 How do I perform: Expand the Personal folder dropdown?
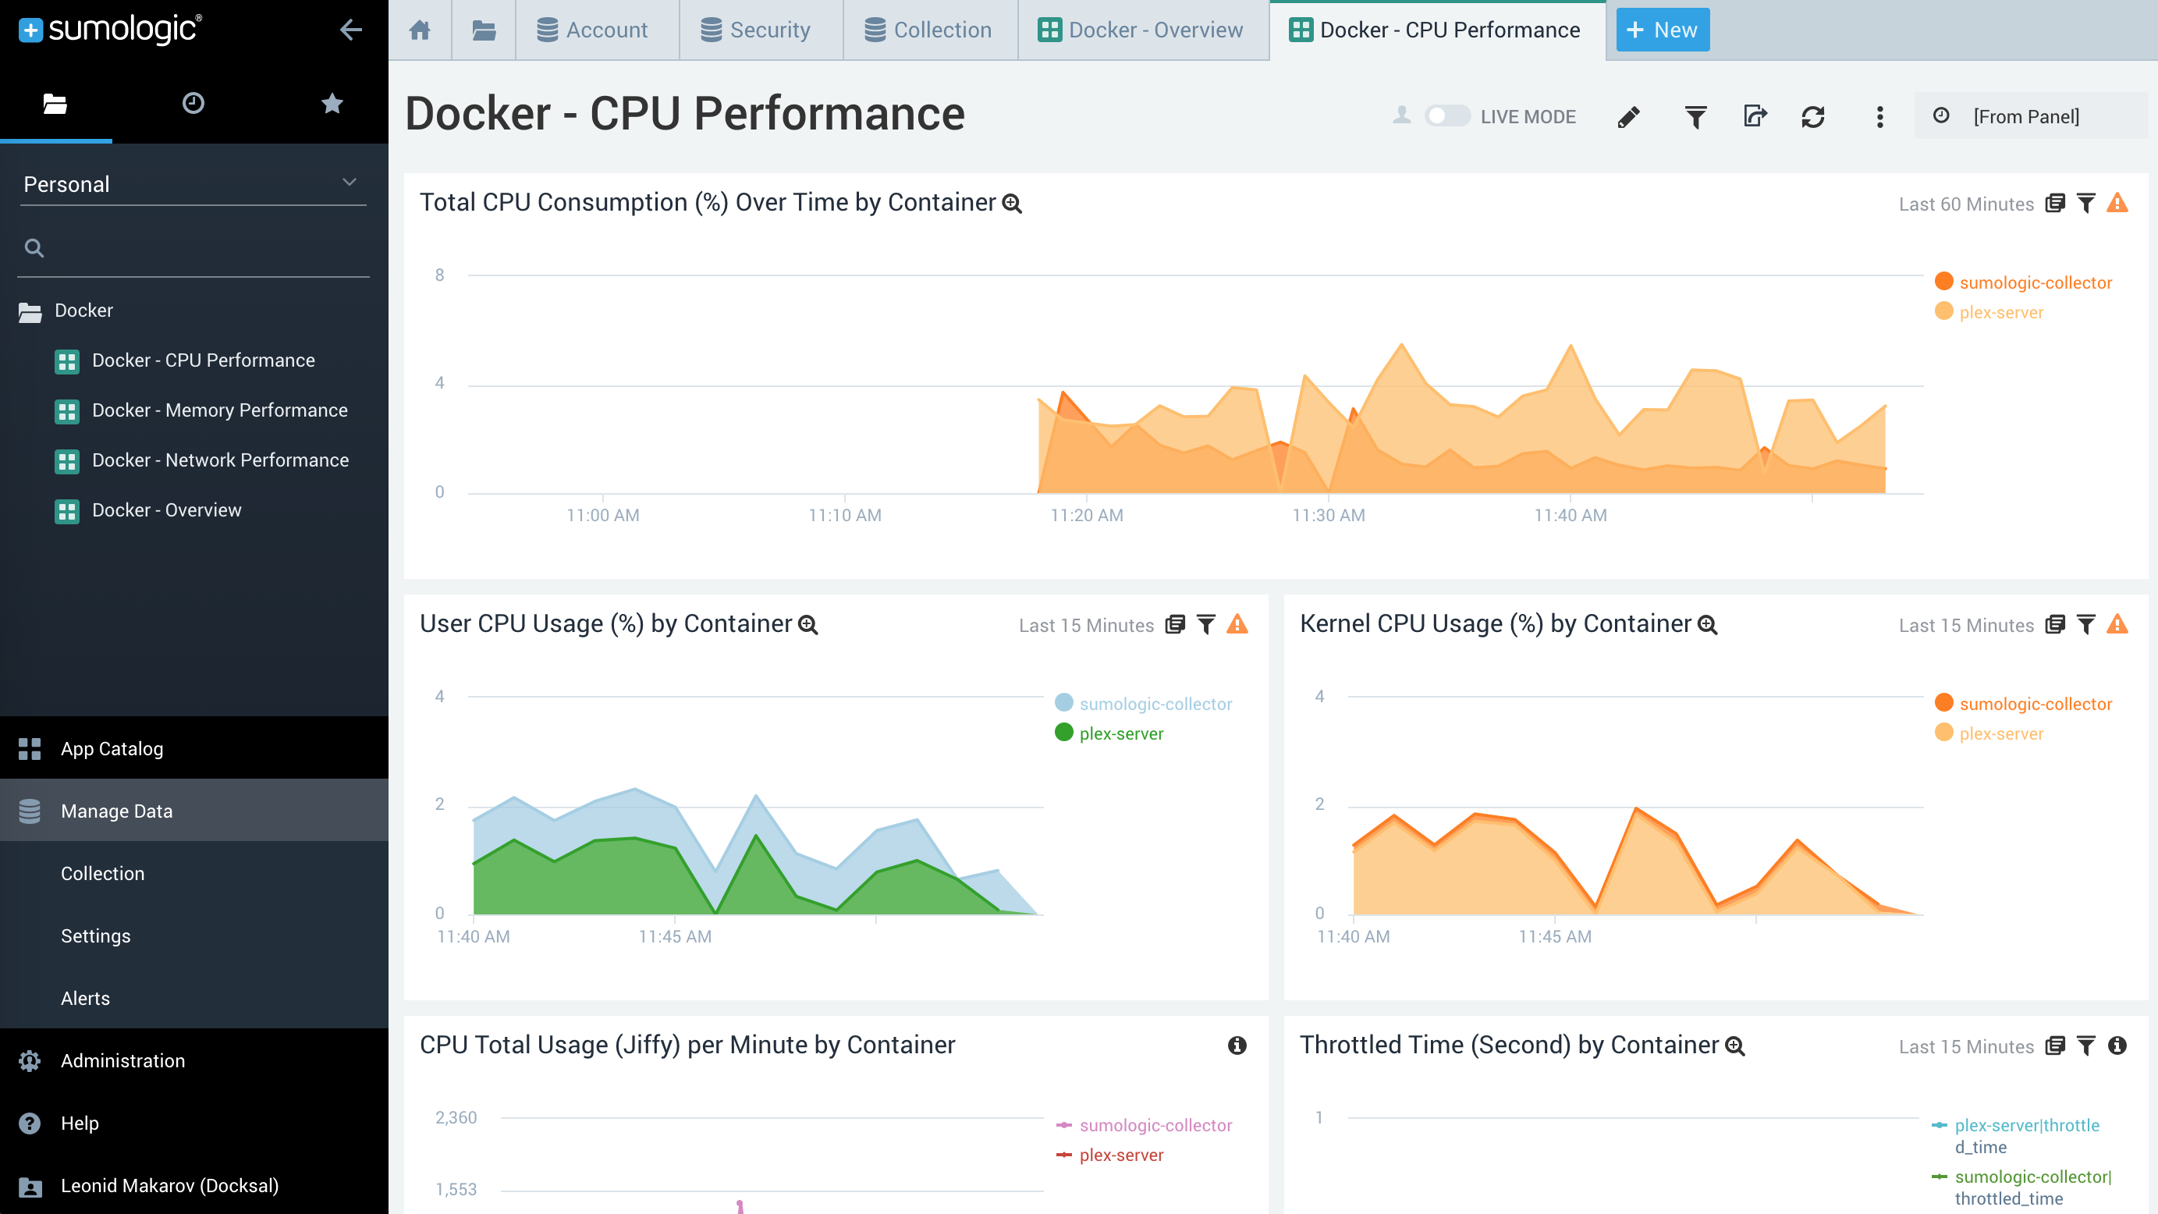click(350, 183)
